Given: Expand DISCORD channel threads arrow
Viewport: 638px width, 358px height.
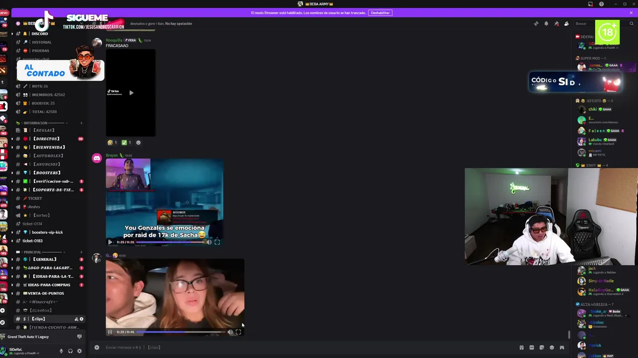Looking at the screenshot, I should (x=12, y=34).
